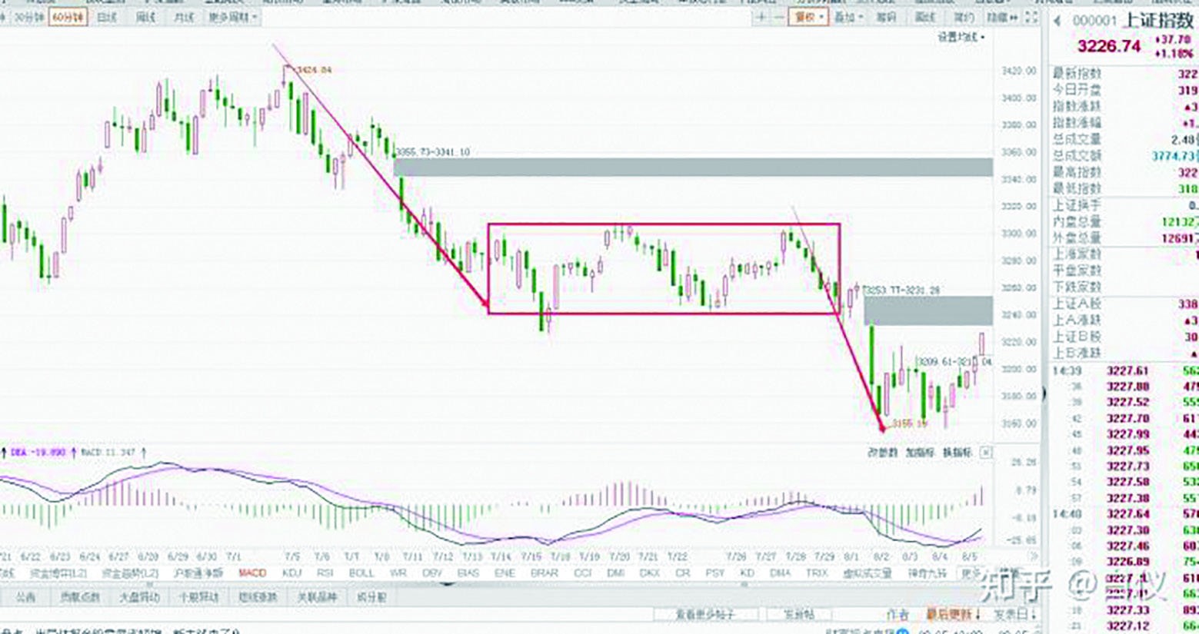Click the scroll-right arrow on the date axis
Screen dimensions: 1199x634
click(1034, 556)
